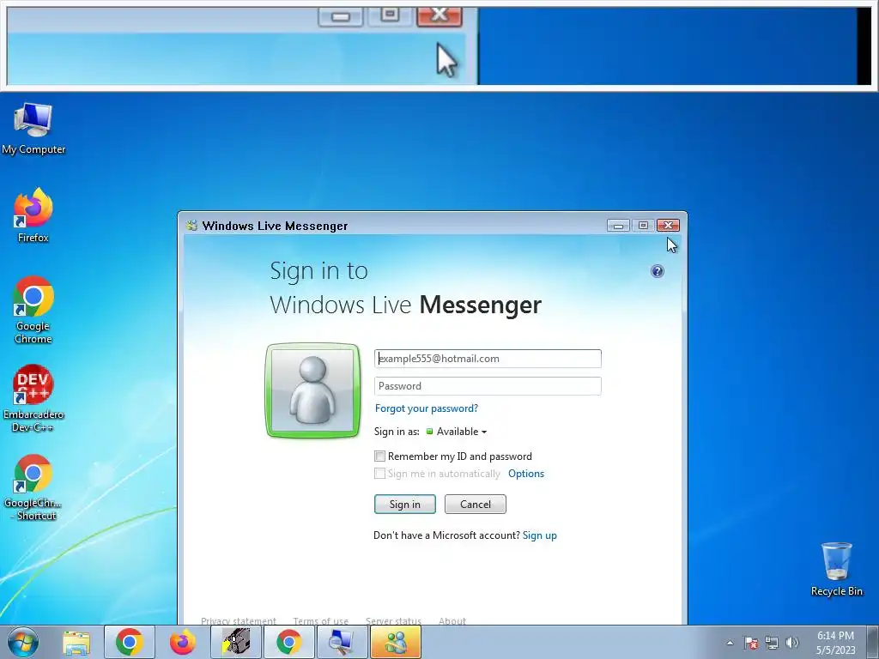Viewport: 879px width, 659px height.
Task: Show hidden system tray icons
Action: pos(730,643)
